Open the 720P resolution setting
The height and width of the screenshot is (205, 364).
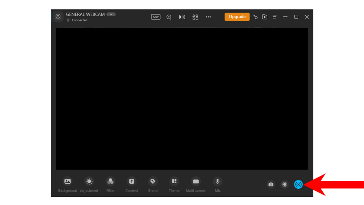tap(156, 17)
